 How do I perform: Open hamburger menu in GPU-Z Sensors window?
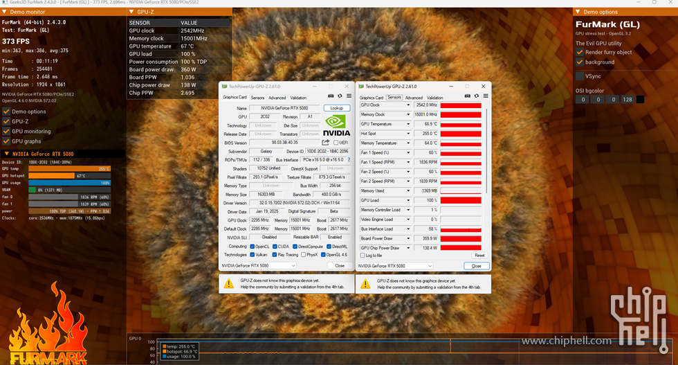click(x=486, y=96)
